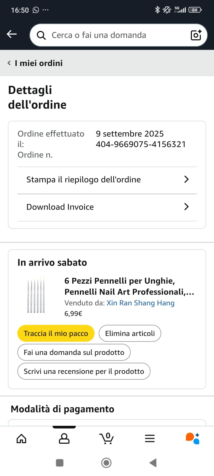Open the camera lens search icon

[196, 35]
